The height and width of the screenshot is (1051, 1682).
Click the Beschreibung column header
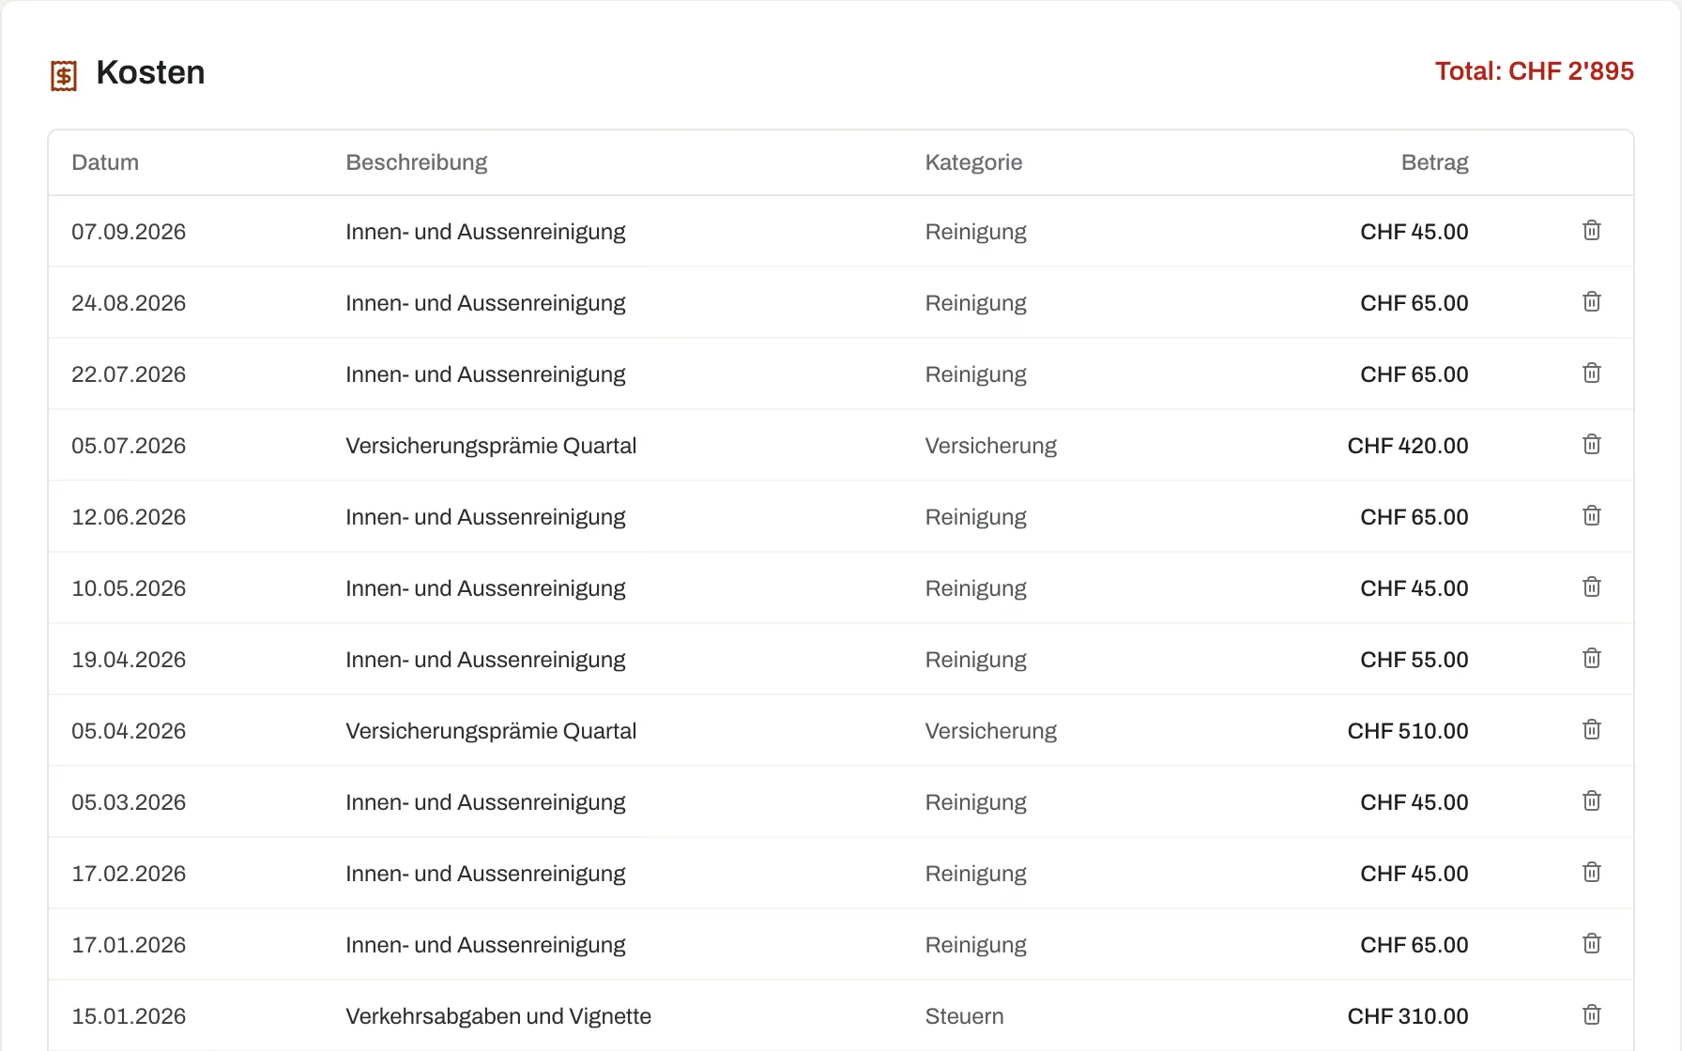pos(417,162)
